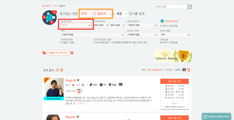This screenshot has width=234, height=120.
Task: Sort by 최근 수강된 순서
Action: (155, 70)
